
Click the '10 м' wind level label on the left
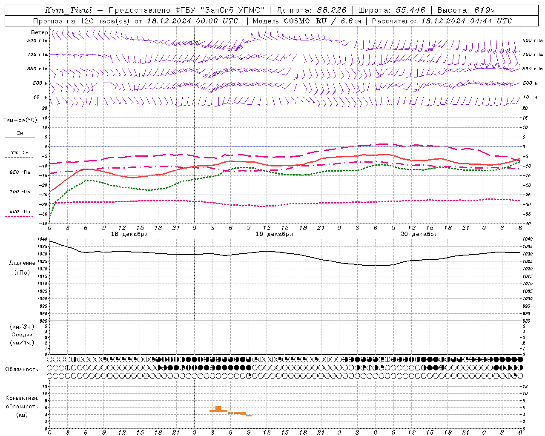pyautogui.click(x=40, y=97)
